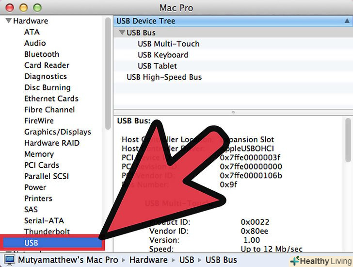Open the Power section
Image resolution: width=353 pixels, height=267 pixels.
click(x=35, y=187)
